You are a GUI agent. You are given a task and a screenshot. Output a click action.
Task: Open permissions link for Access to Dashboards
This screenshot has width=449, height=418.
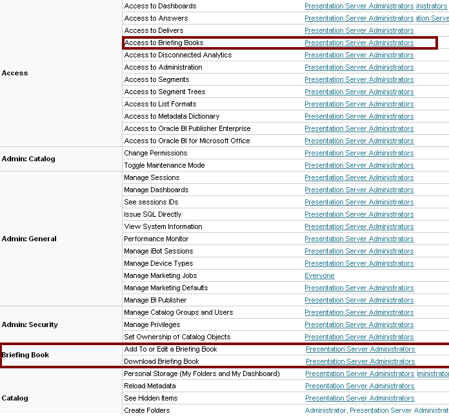click(x=359, y=6)
